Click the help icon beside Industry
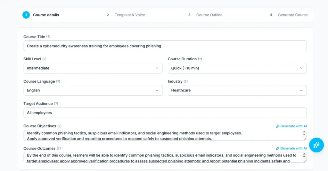328x171 pixels. [x=185, y=81]
